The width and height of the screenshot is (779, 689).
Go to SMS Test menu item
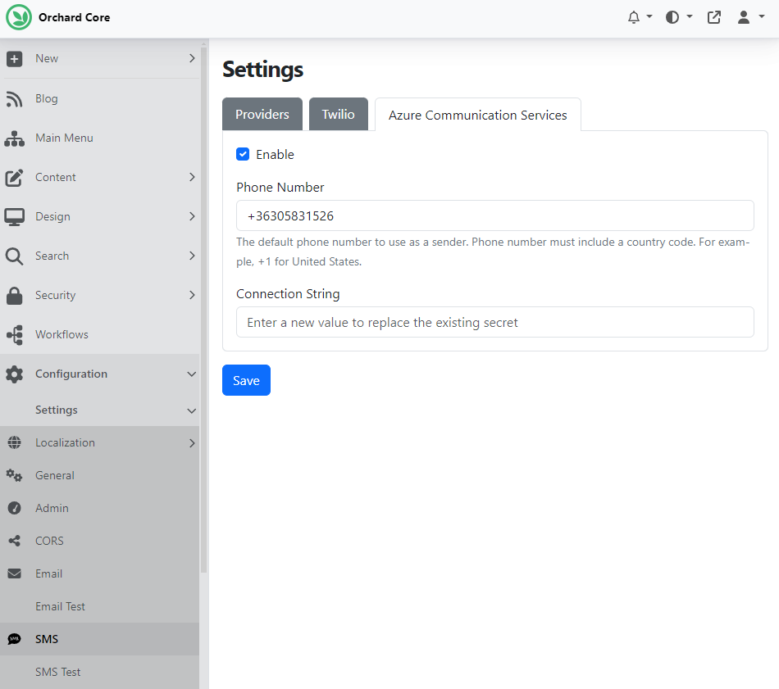tap(100, 672)
